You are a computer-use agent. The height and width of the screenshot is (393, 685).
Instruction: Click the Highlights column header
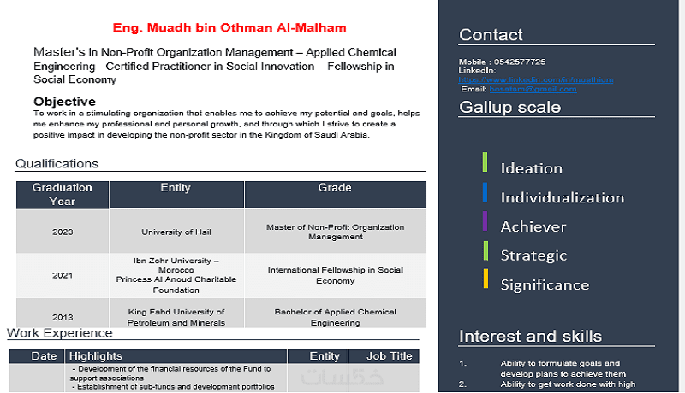pyautogui.click(x=96, y=356)
